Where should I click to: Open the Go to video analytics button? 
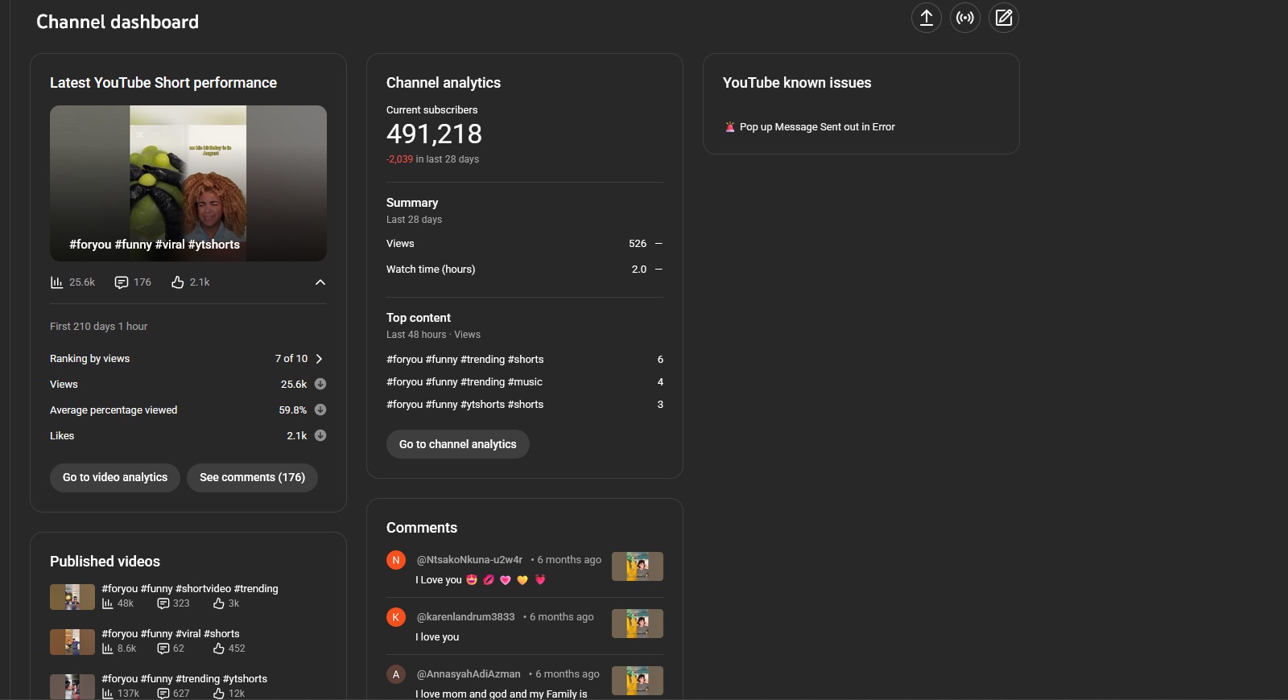115,478
